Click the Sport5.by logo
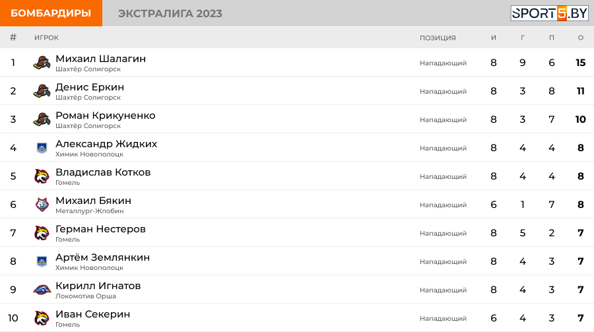The image size is (594, 332). click(549, 13)
